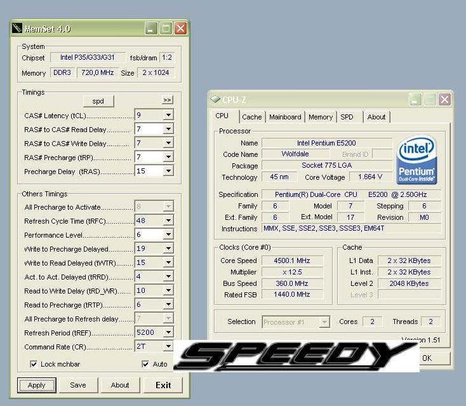Uncheck the Auto checkbox in MemSet
The height and width of the screenshot is (406, 466).
tap(145, 364)
